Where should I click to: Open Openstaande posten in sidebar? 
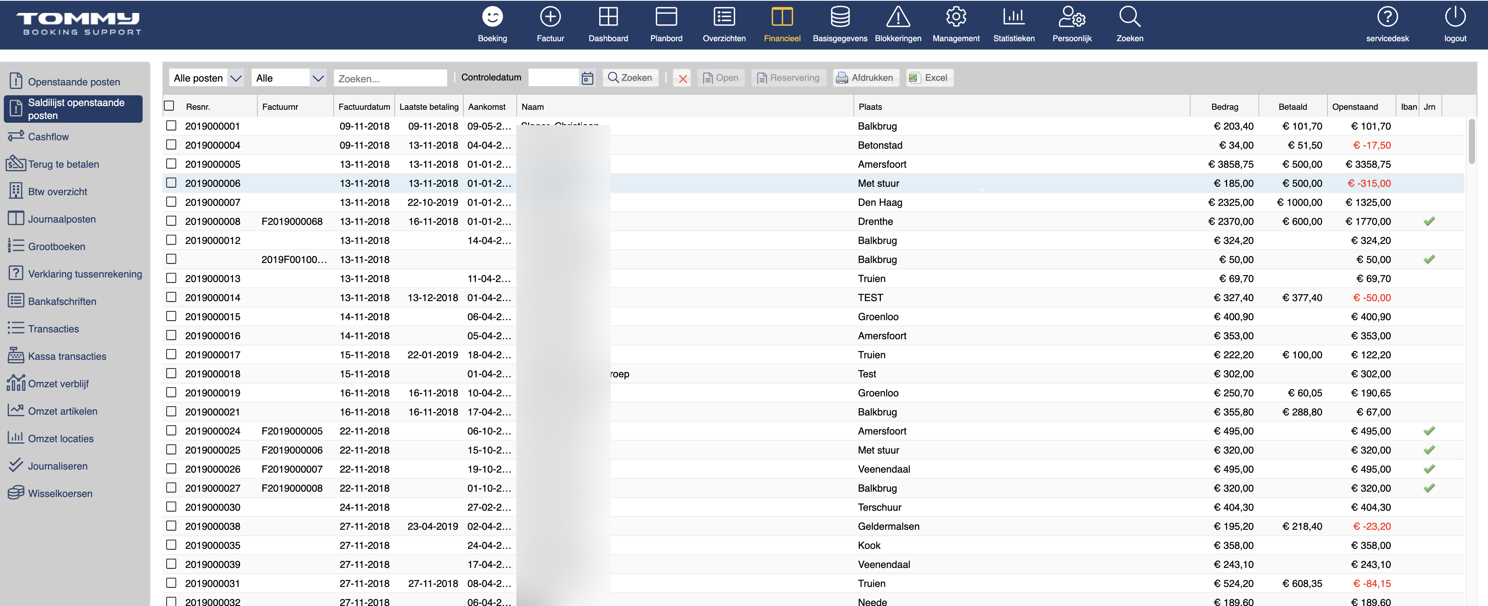pos(74,82)
